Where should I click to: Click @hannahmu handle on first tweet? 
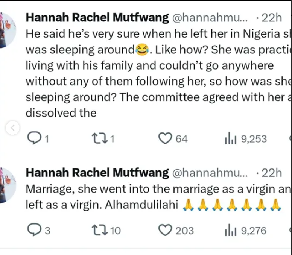coord(210,18)
